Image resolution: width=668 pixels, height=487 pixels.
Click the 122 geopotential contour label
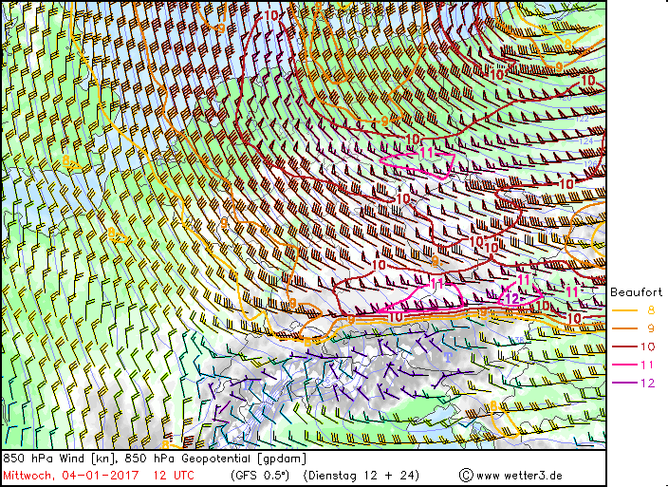coord(582,119)
